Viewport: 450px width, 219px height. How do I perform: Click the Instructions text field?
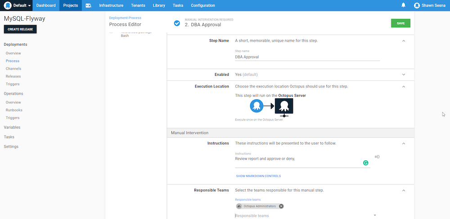302,162
